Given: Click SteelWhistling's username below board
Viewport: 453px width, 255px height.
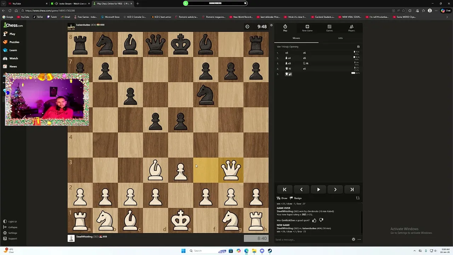Looking at the screenshot, I should coord(84,237).
